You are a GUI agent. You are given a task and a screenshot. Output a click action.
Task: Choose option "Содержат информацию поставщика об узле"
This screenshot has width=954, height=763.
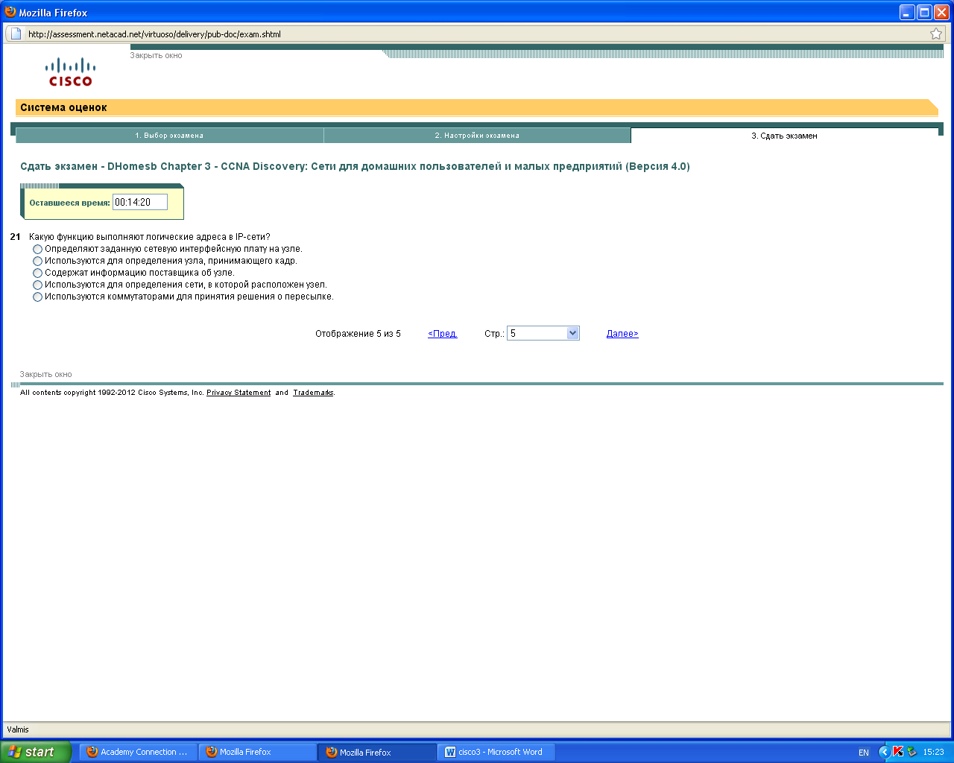pyautogui.click(x=37, y=273)
